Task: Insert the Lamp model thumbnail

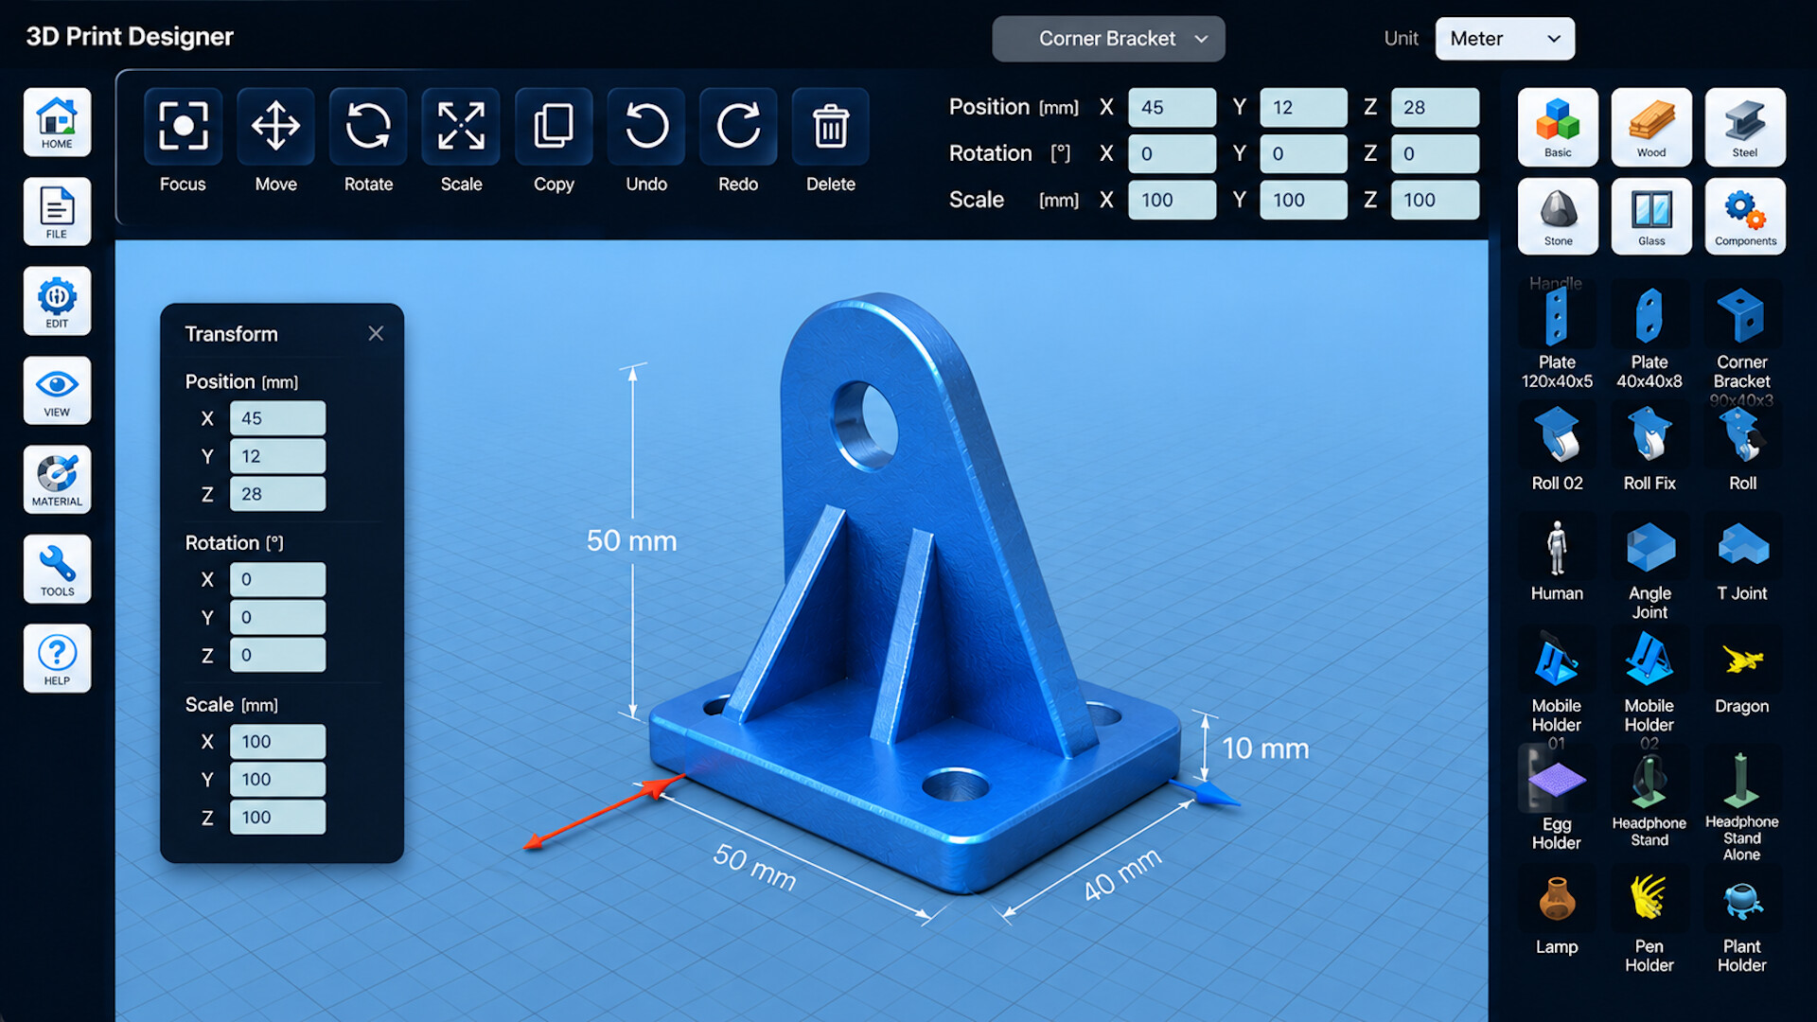Action: click(1557, 915)
